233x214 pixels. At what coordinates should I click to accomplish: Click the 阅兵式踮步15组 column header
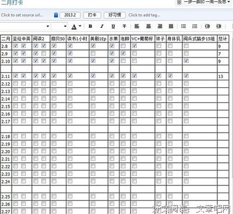coord(199,39)
